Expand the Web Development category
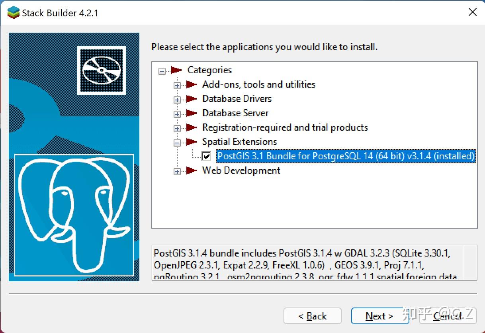Image resolution: width=485 pixels, height=333 pixels. coord(177,171)
